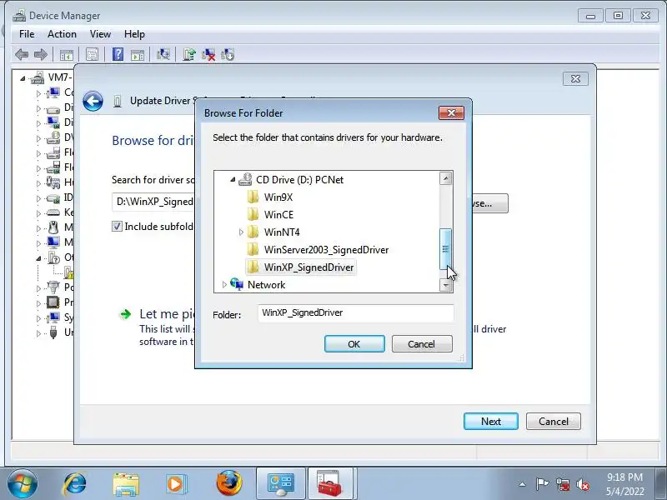Click the Control Panel taskbar icon
Viewport: 667px width, 500px height.
(281, 484)
